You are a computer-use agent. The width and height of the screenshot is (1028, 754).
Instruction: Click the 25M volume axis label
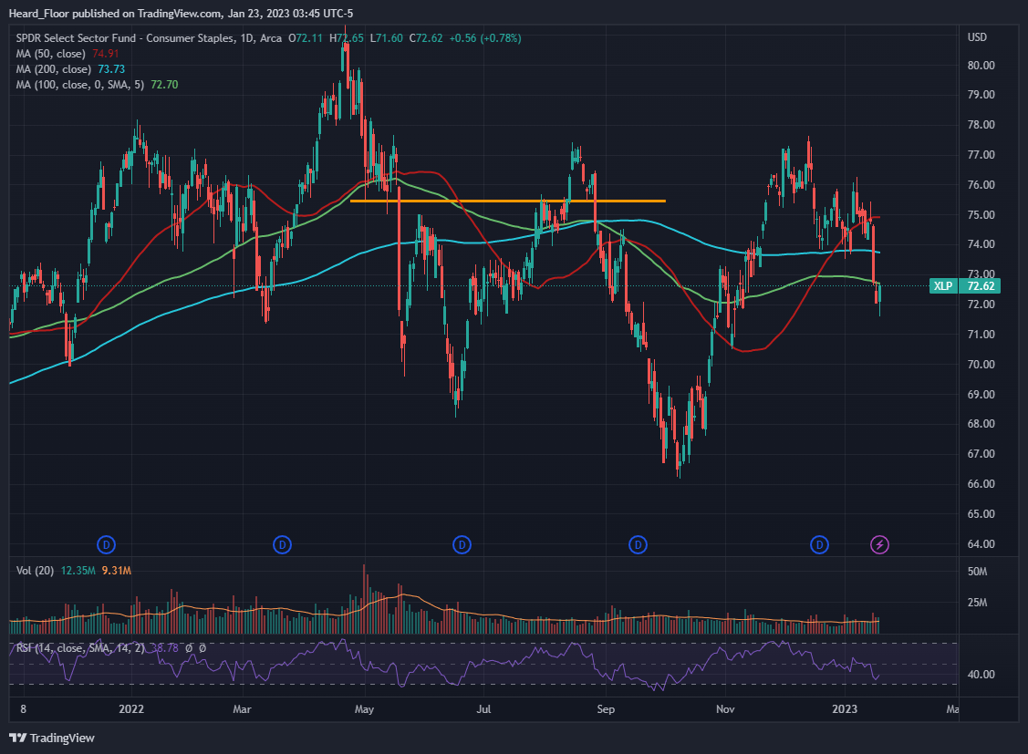coord(977,602)
